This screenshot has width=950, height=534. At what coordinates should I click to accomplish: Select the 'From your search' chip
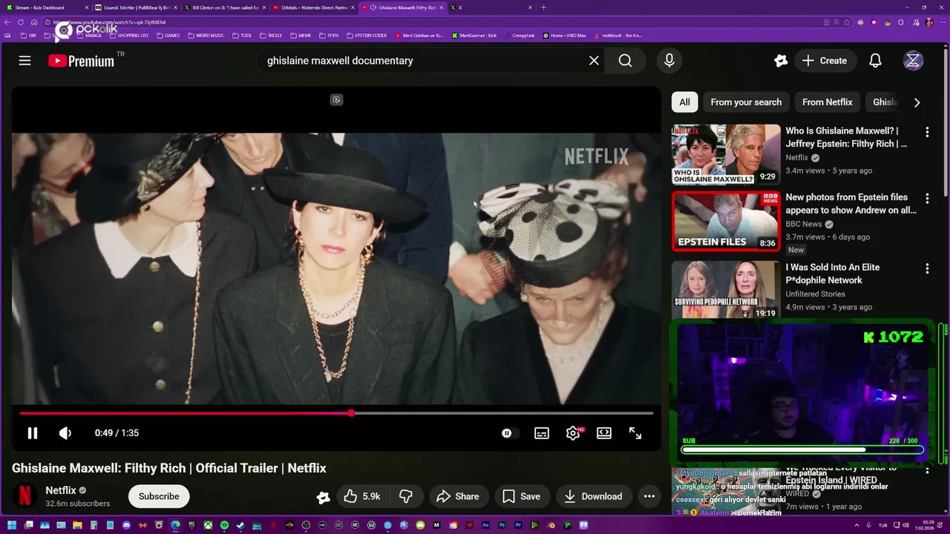(x=746, y=102)
